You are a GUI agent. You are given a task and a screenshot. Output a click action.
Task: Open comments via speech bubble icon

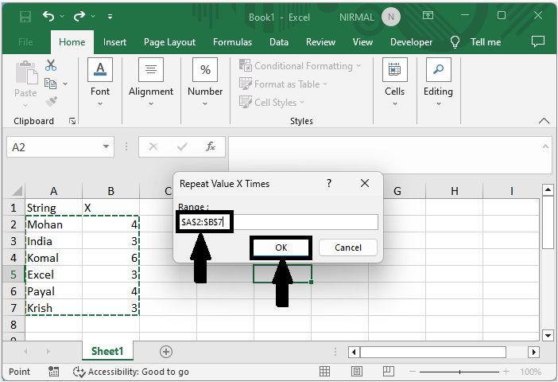click(x=538, y=41)
